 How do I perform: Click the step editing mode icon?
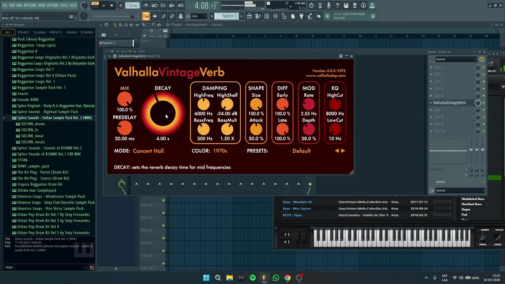[x=163, y=16]
